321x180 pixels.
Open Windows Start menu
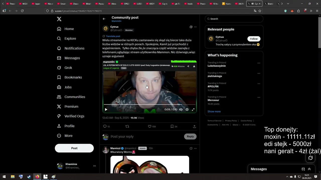point(4,176)
